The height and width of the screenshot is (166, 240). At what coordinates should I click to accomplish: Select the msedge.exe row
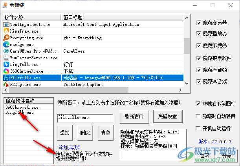click(93, 44)
